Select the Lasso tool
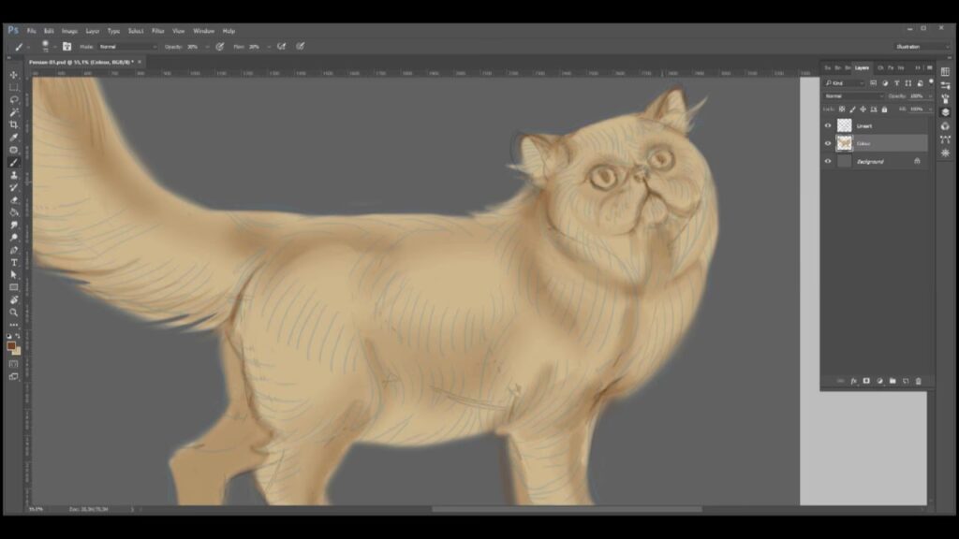Viewport: 959px width, 539px height. click(13, 99)
